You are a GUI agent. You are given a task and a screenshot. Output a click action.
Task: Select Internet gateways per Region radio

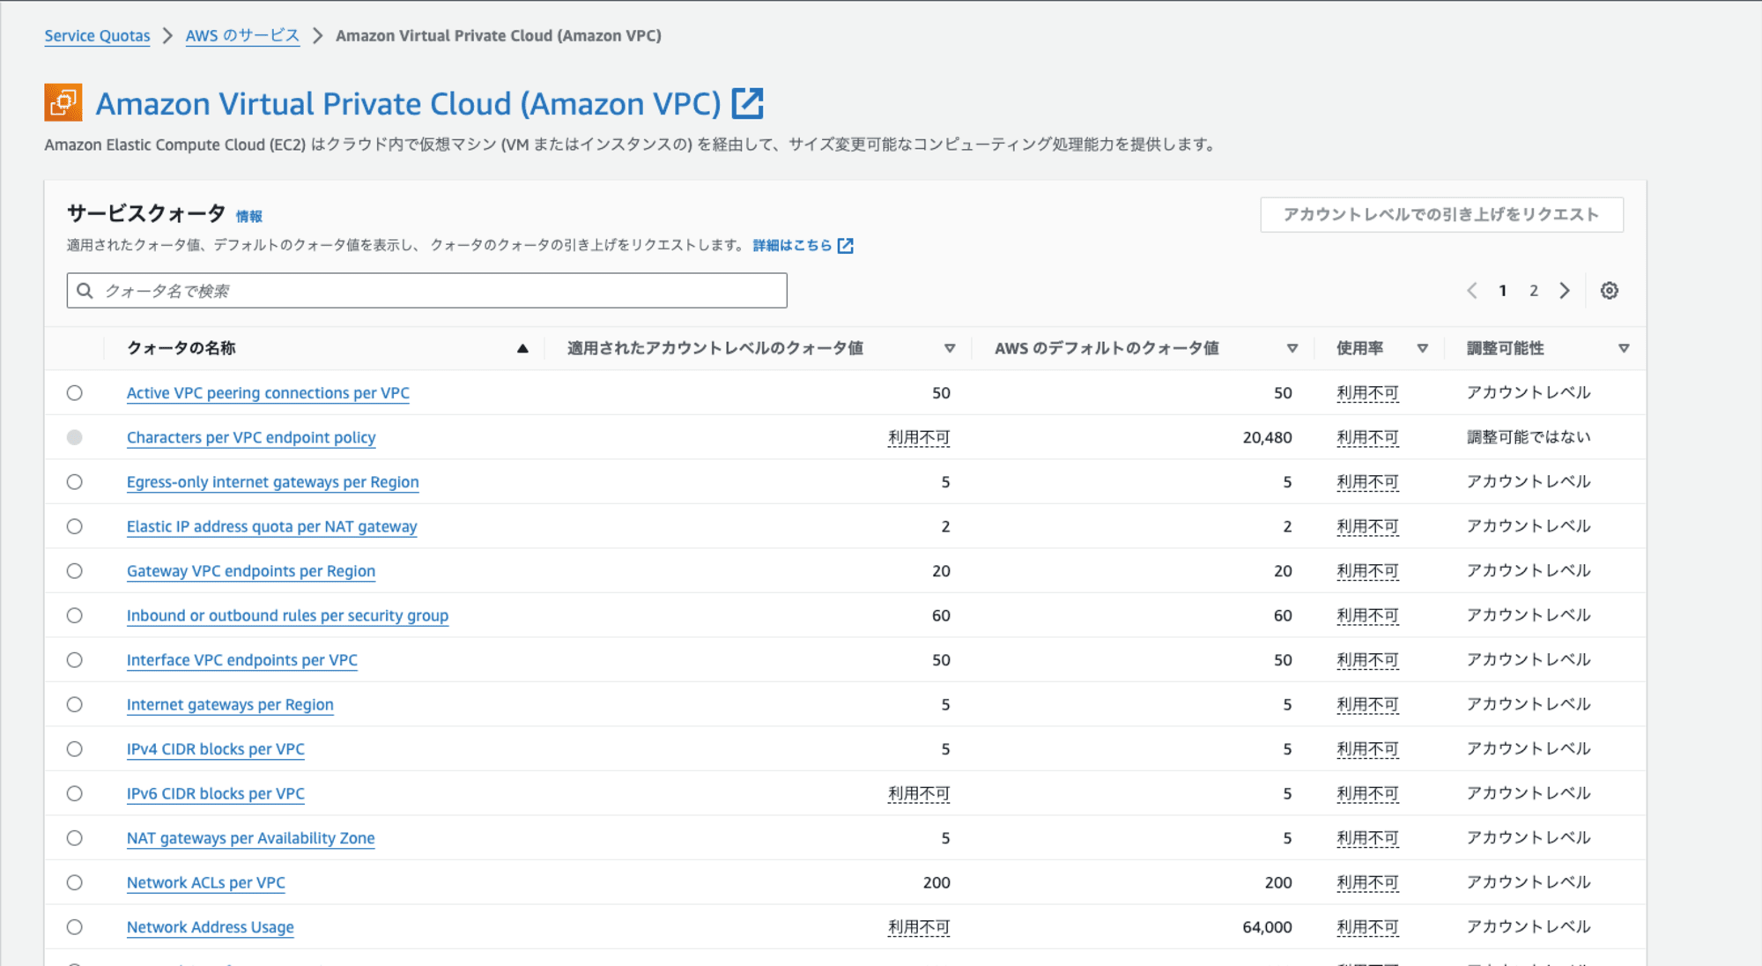(75, 704)
